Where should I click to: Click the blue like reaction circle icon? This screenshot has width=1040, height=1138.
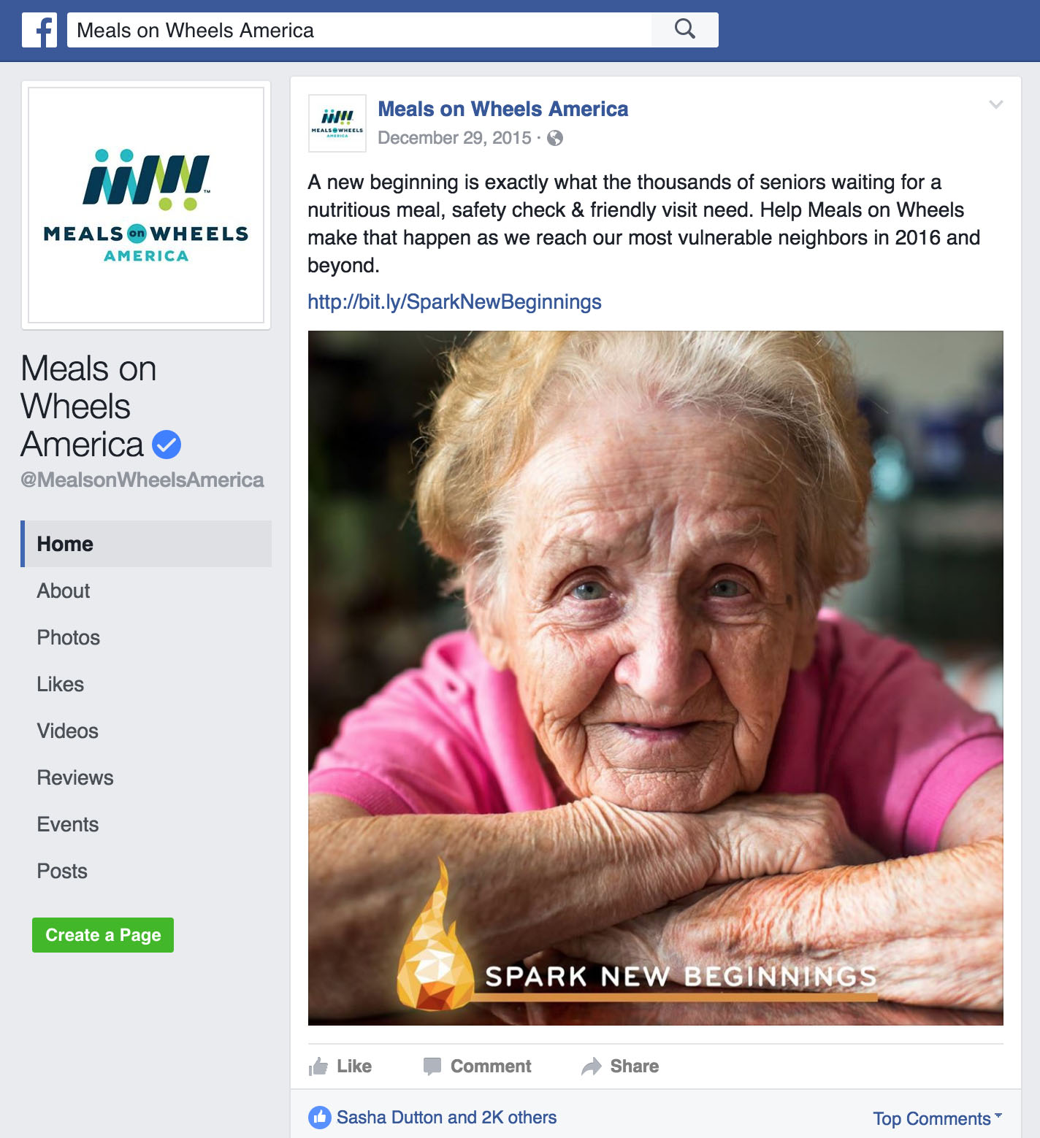point(319,1118)
